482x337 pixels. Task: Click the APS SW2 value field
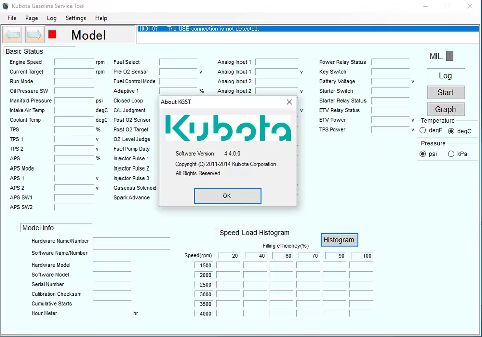coord(74,207)
